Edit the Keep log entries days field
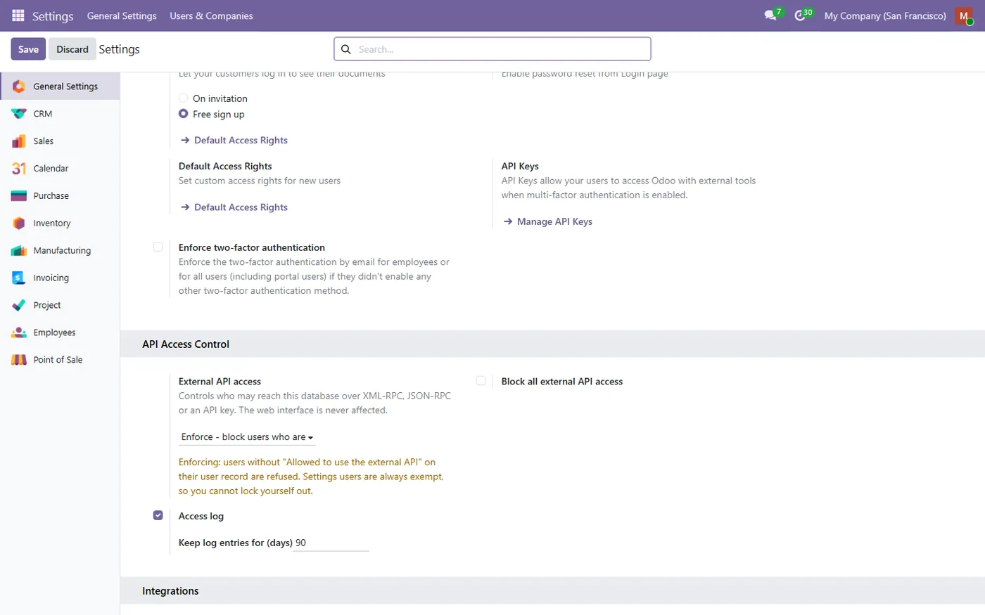The image size is (985, 615). pyautogui.click(x=331, y=543)
